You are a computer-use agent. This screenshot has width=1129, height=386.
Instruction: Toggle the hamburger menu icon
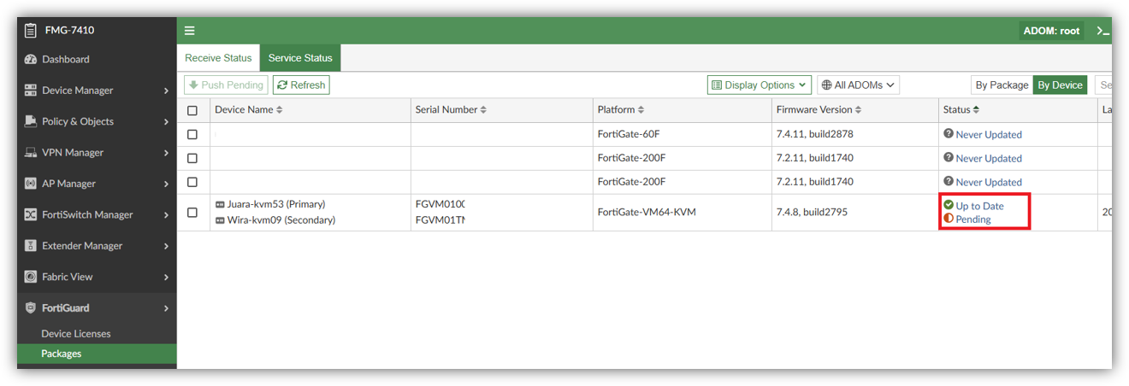[190, 31]
